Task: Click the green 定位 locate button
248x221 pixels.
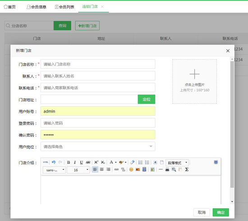Action: (x=147, y=99)
